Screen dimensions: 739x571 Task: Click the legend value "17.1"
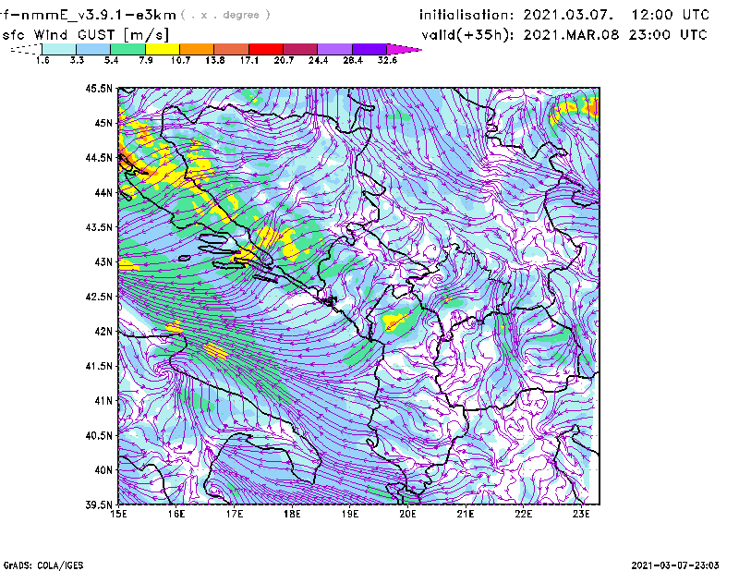tap(249, 60)
